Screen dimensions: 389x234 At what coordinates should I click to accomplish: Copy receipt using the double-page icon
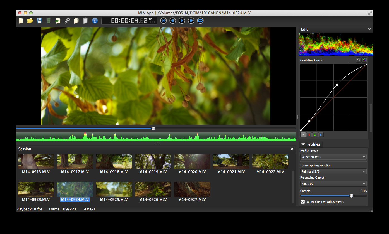click(76, 21)
